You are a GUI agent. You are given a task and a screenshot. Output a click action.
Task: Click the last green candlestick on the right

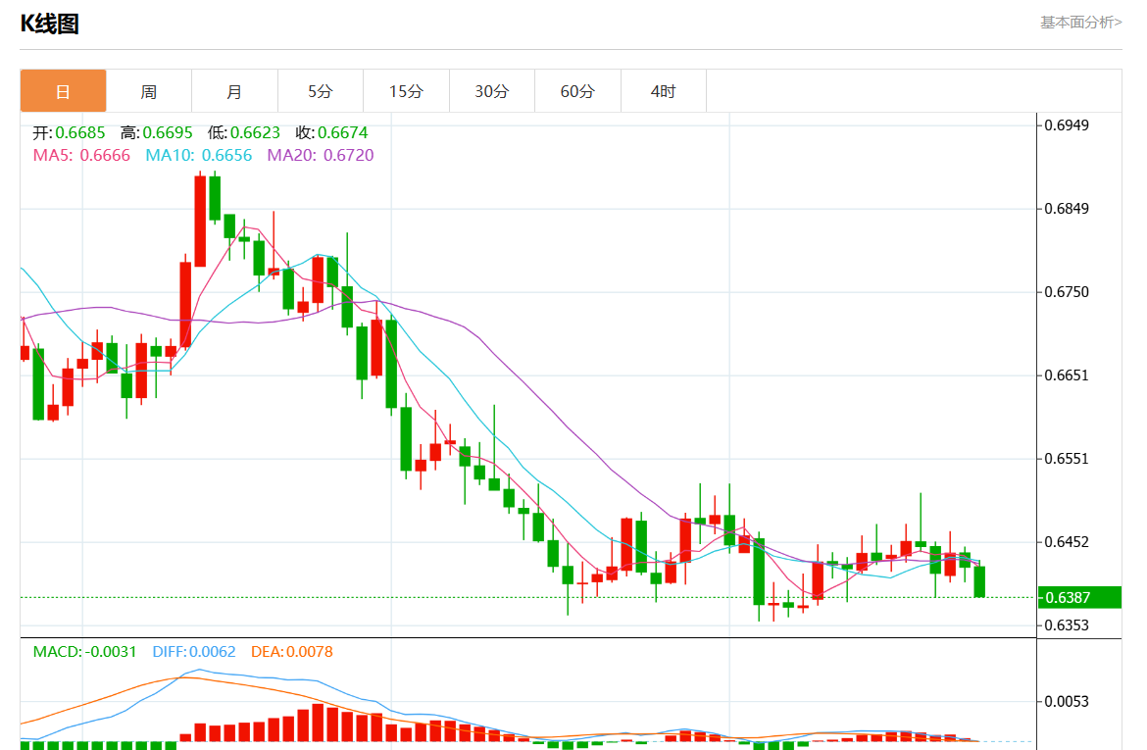point(979,581)
